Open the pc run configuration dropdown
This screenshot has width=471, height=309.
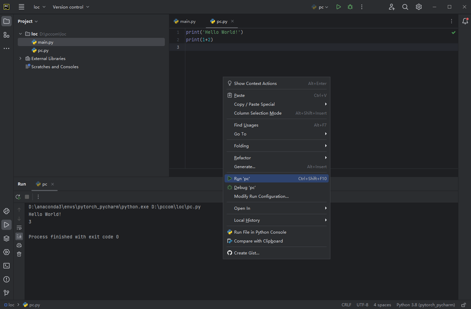pos(320,7)
